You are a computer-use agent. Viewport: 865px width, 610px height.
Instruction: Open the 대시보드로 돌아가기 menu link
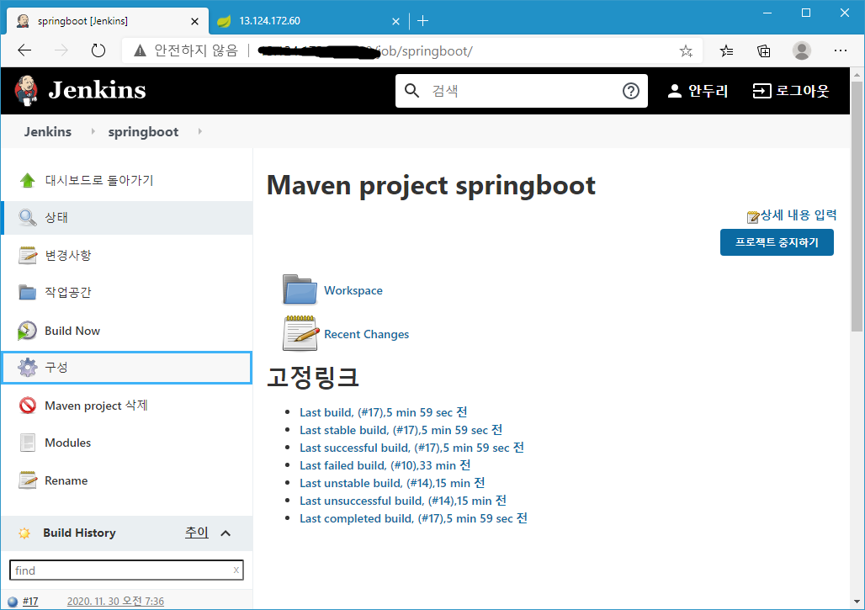click(99, 180)
